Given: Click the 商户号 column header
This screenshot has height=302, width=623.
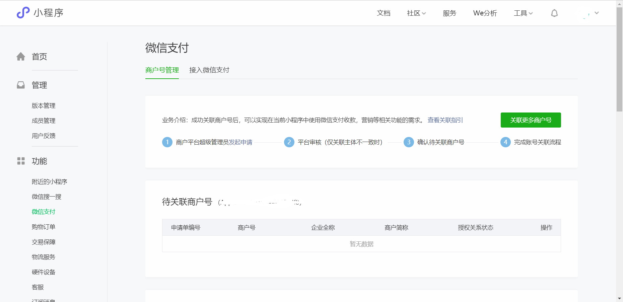Looking at the screenshot, I should pyautogui.click(x=247, y=228).
